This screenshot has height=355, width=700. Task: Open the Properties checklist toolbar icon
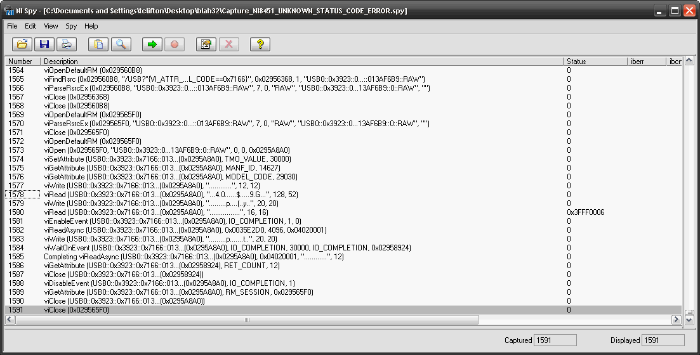206,44
